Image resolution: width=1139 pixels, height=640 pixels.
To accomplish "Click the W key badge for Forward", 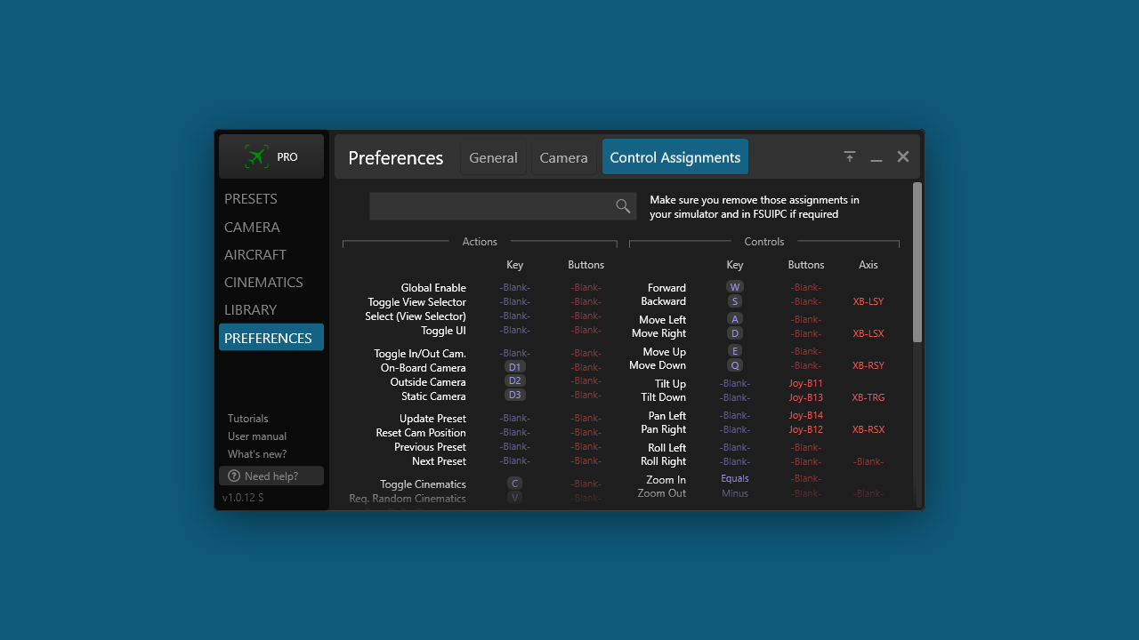I will (x=735, y=287).
